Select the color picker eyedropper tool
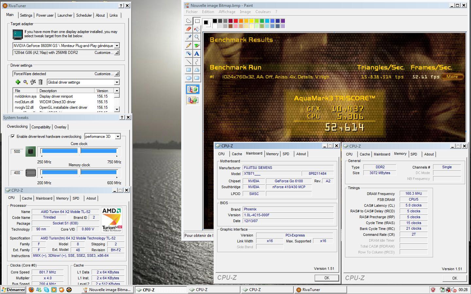 189,37
